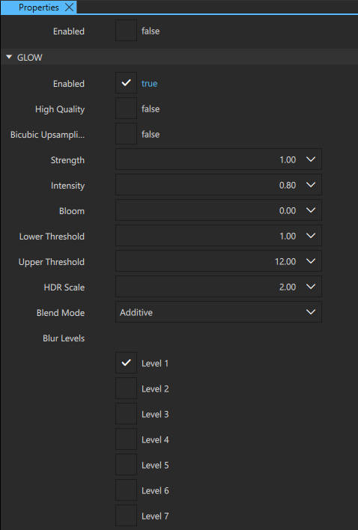
Task: Click the Bloom label
Action: click(x=72, y=211)
